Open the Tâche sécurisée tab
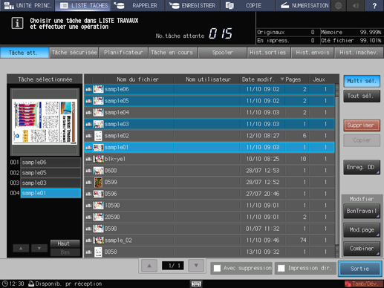The width and height of the screenshot is (384, 288). pos(74,53)
